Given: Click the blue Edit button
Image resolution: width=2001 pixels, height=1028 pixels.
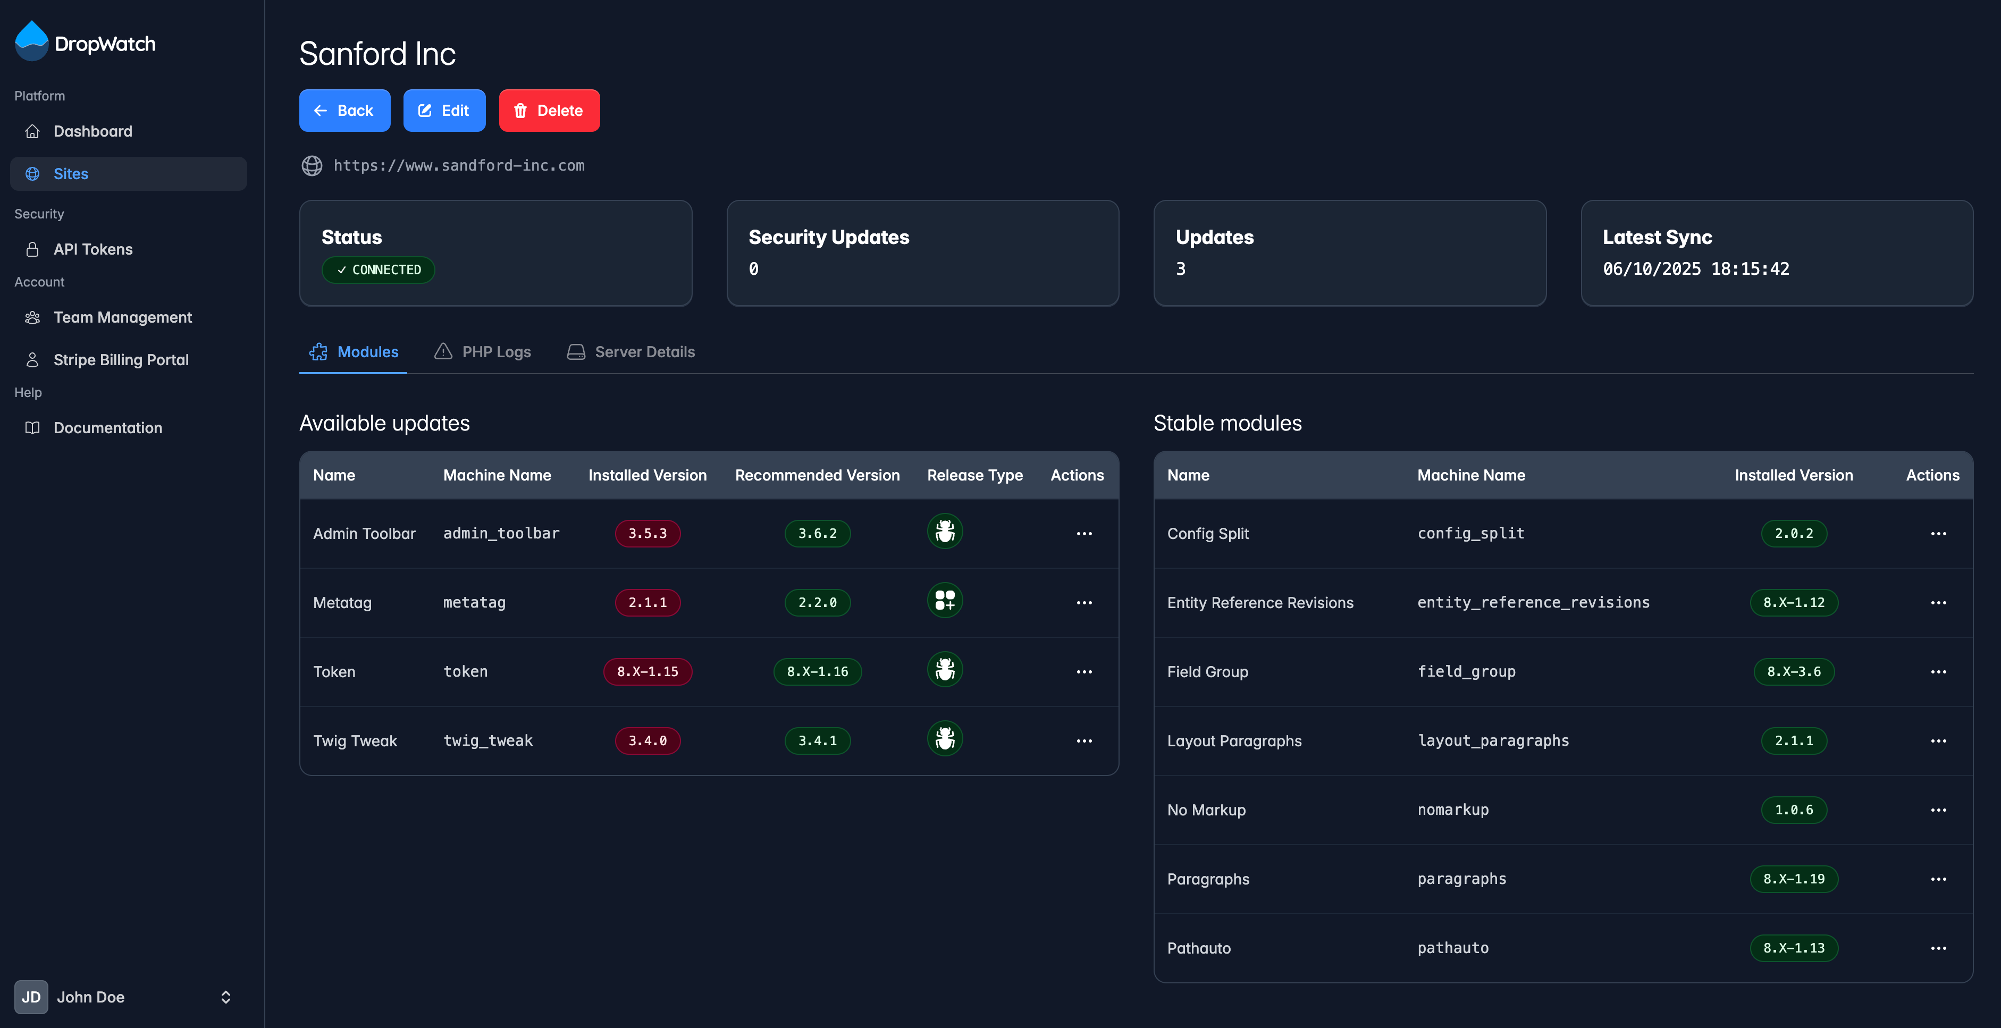Looking at the screenshot, I should coord(443,110).
